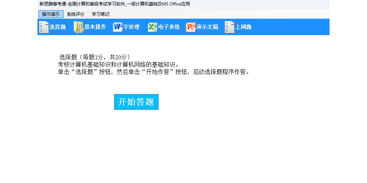The height and width of the screenshot is (183, 367).
Task: Click the Excel icon for 电子表格
Action: coord(152,27)
